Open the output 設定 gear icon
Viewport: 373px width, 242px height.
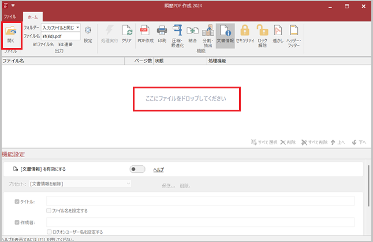(88, 35)
